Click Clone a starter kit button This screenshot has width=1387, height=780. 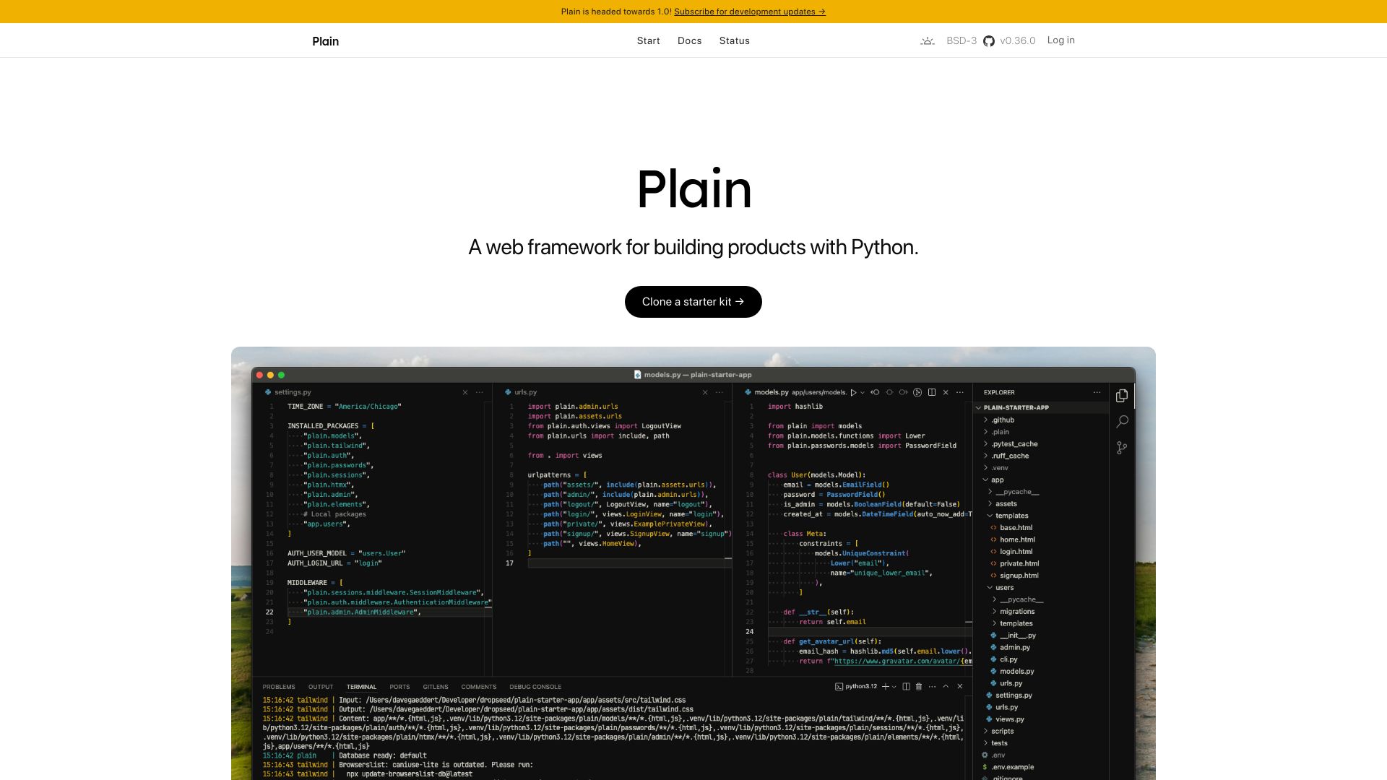(693, 302)
